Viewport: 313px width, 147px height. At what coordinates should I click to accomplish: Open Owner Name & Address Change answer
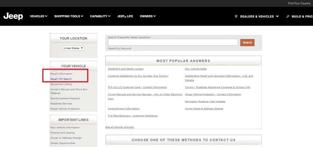pyautogui.click(x=204, y=109)
